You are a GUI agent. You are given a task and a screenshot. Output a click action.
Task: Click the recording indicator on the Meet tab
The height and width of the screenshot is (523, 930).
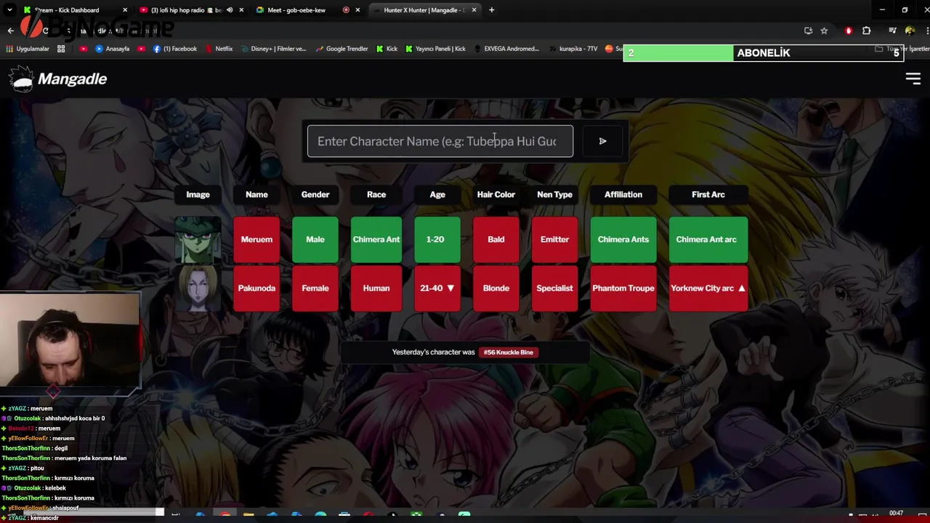(346, 10)
